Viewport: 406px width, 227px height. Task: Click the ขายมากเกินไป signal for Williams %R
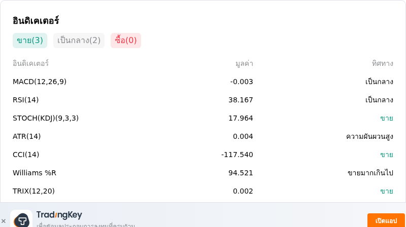[x=370, y=173]
